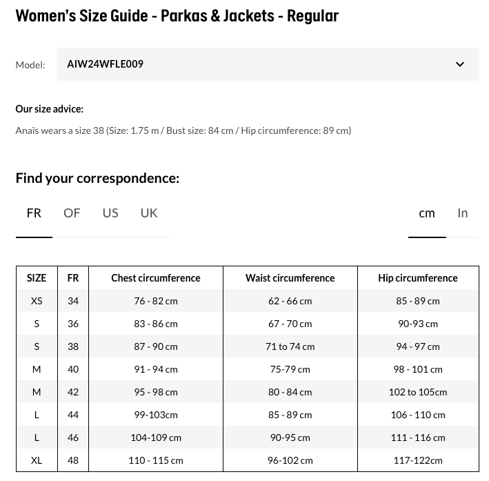Switch to the UK size tab
This screenshot has width=489, height=481.
[149, 213]
